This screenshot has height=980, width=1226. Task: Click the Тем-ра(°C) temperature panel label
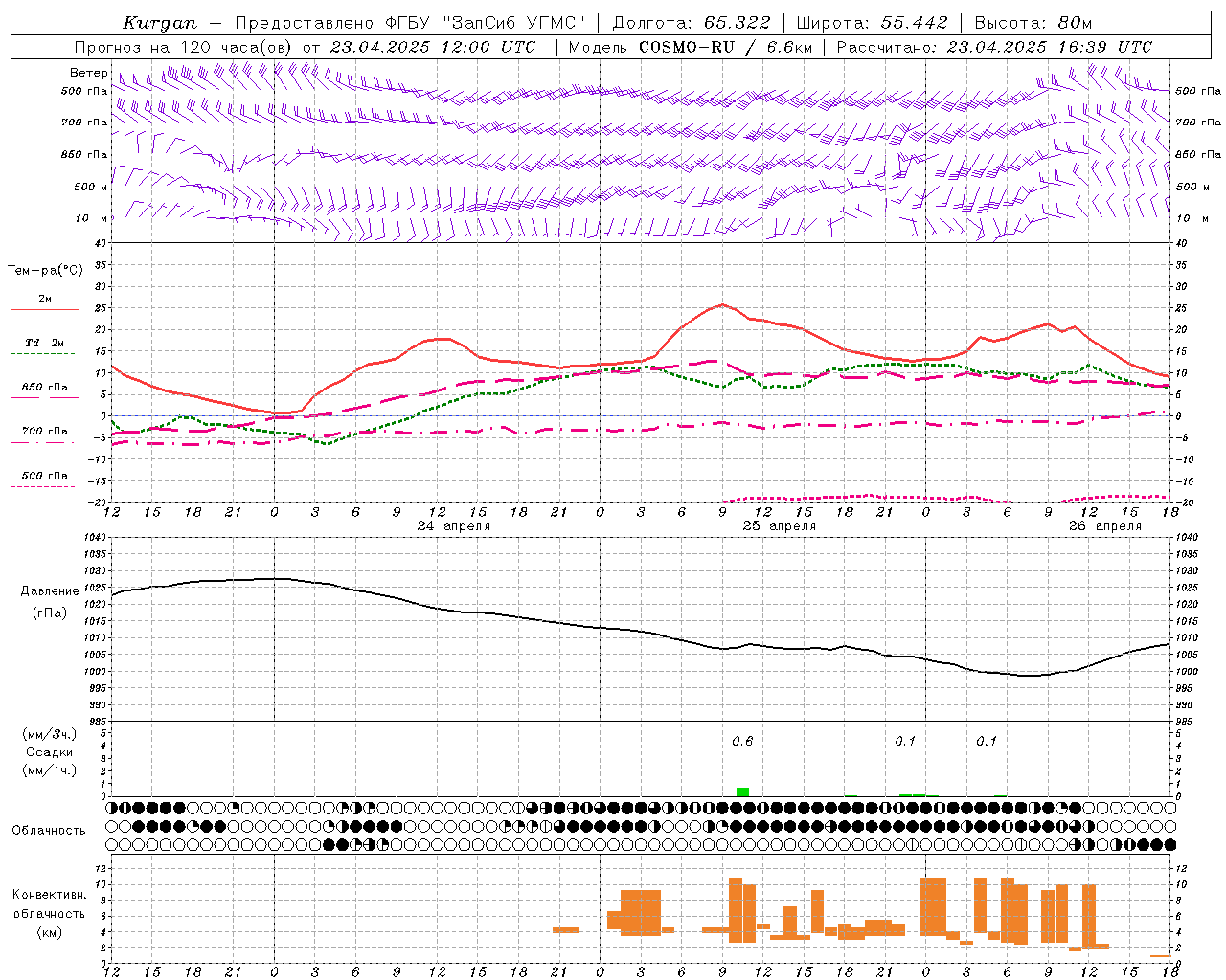tap(45, 271)
